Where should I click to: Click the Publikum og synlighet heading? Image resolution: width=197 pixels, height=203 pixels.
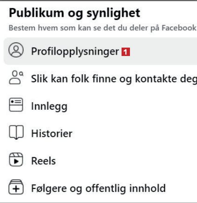point(75,14)
